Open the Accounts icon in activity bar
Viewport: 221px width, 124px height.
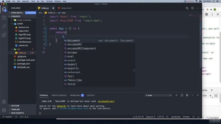4,102
